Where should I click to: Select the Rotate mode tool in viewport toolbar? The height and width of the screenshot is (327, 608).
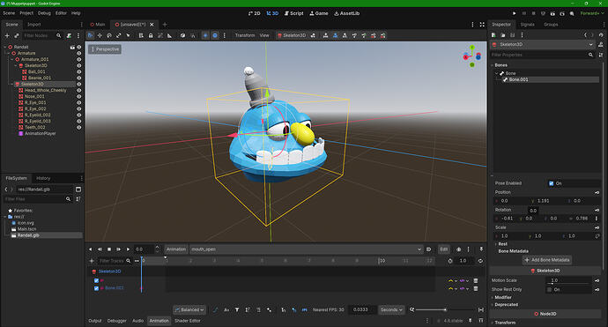[x=109, y=35]
